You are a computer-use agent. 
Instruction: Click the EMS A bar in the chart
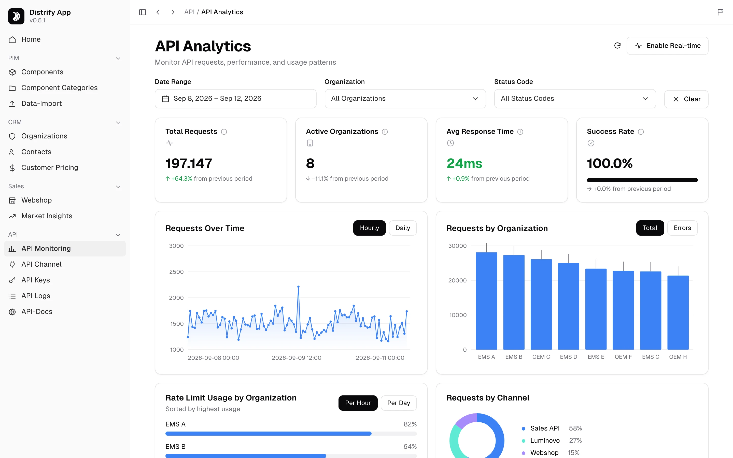(486, 301)
